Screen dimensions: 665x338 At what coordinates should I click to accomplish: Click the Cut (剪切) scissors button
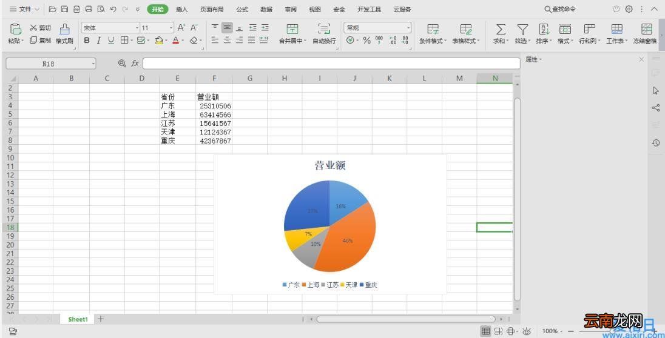click(x=40, y=28)
